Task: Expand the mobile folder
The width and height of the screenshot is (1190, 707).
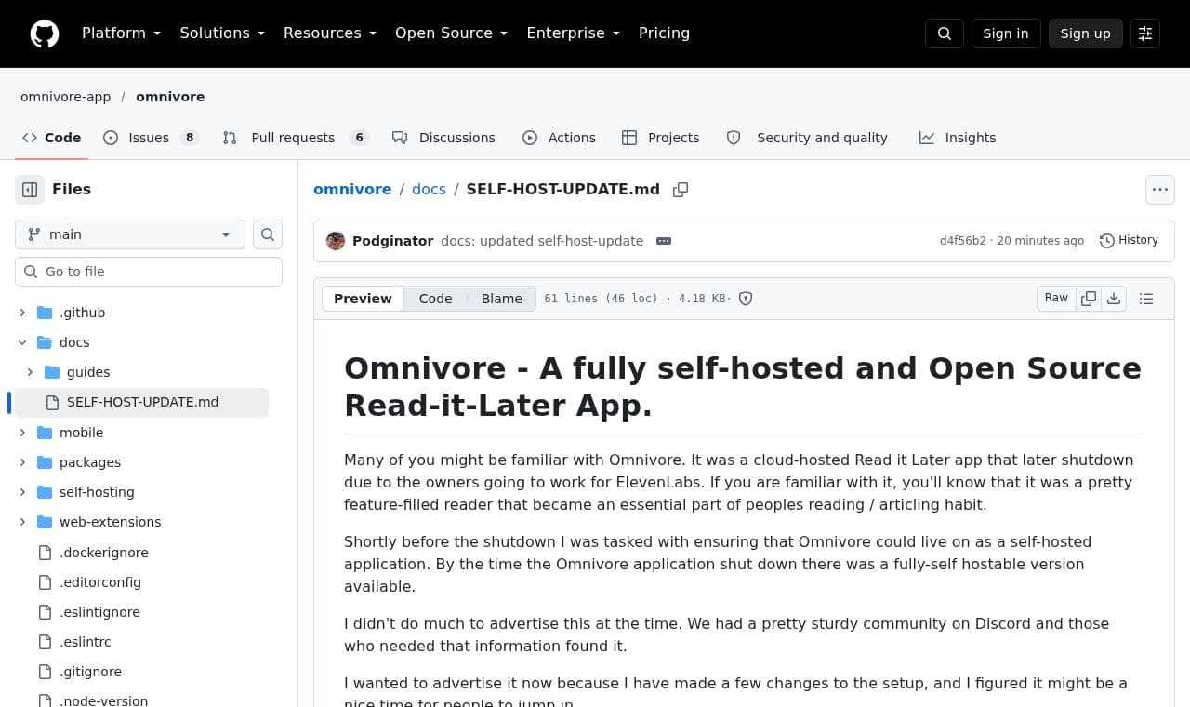Action: coord(22,433)
